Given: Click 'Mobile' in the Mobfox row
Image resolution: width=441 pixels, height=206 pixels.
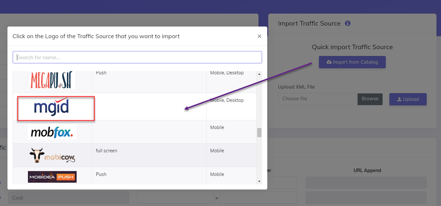Looking at the screenshot, I should (217, 127).
